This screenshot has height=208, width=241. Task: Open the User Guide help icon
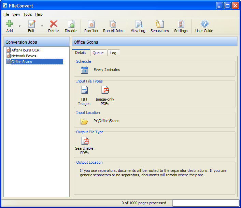(x=204, y=24)
